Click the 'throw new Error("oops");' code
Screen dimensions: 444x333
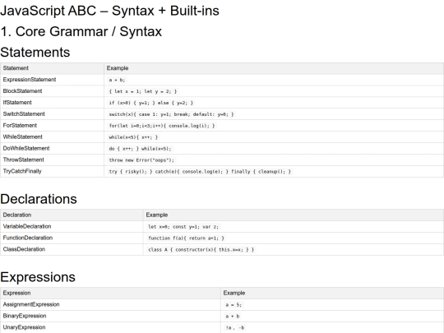[x=141, y=160]
